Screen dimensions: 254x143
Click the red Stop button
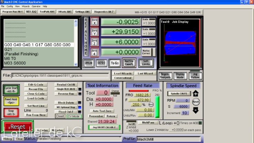click(11, 112)
